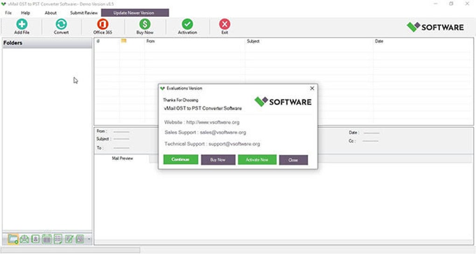Click the Buy Now dollar icon in toolbar
The image size is (476, 254).
point(145,24)
